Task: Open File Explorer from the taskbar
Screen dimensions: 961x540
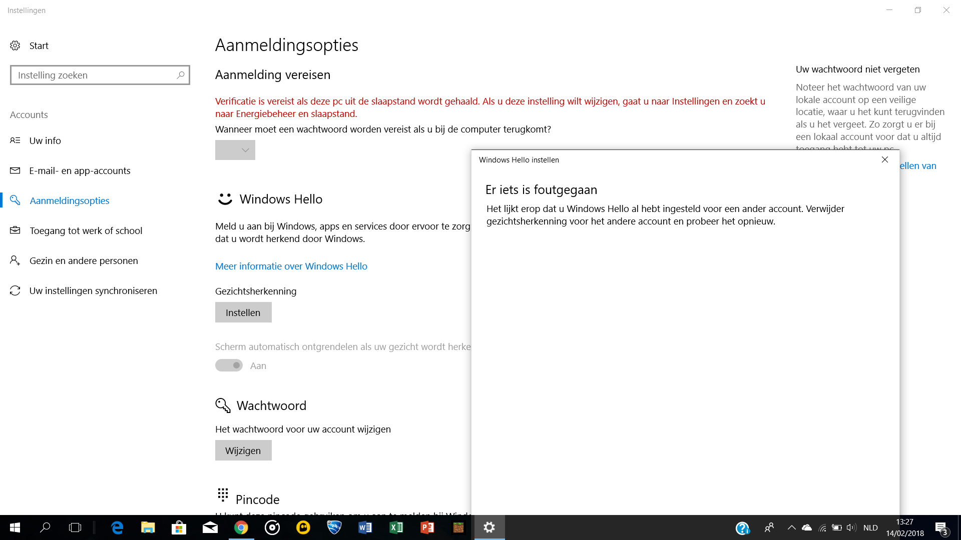Action: [148, 527]
